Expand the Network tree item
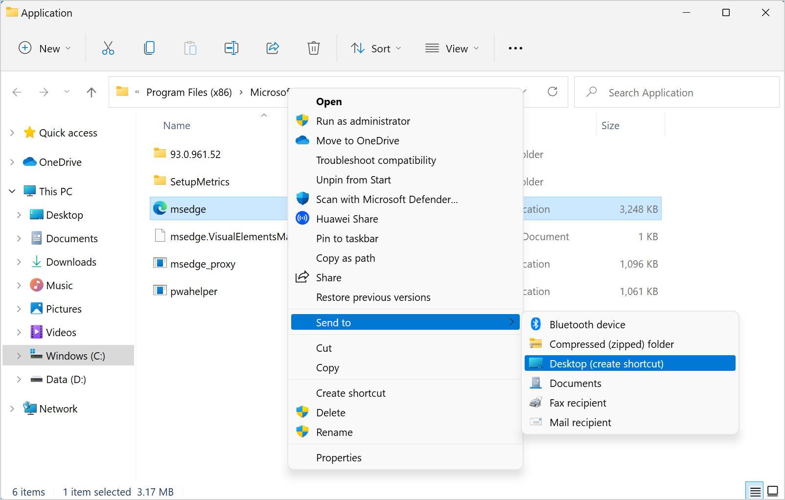785x500 pixels. coord(12,409)
